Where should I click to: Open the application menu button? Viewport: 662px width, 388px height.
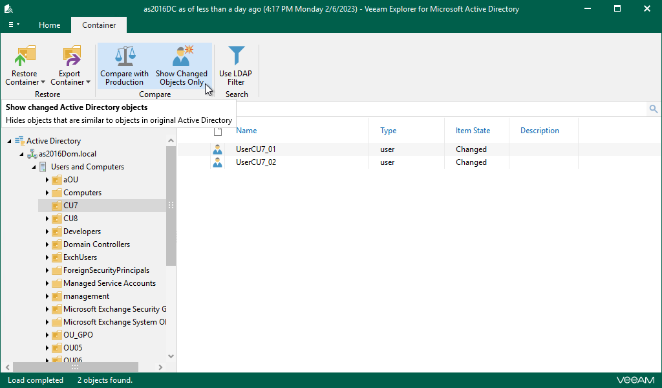tap(14, 25)
